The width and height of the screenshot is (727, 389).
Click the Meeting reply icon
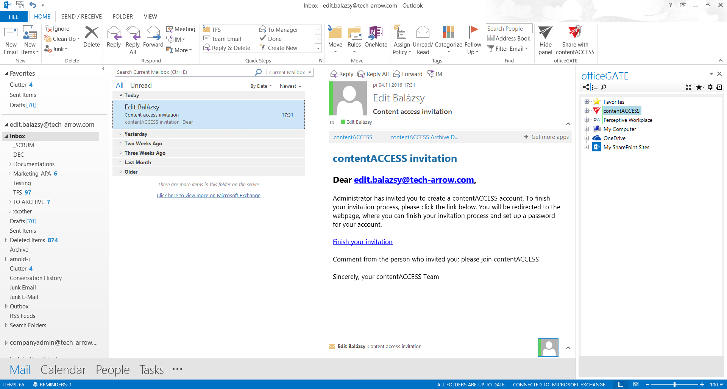click(170, 29)
